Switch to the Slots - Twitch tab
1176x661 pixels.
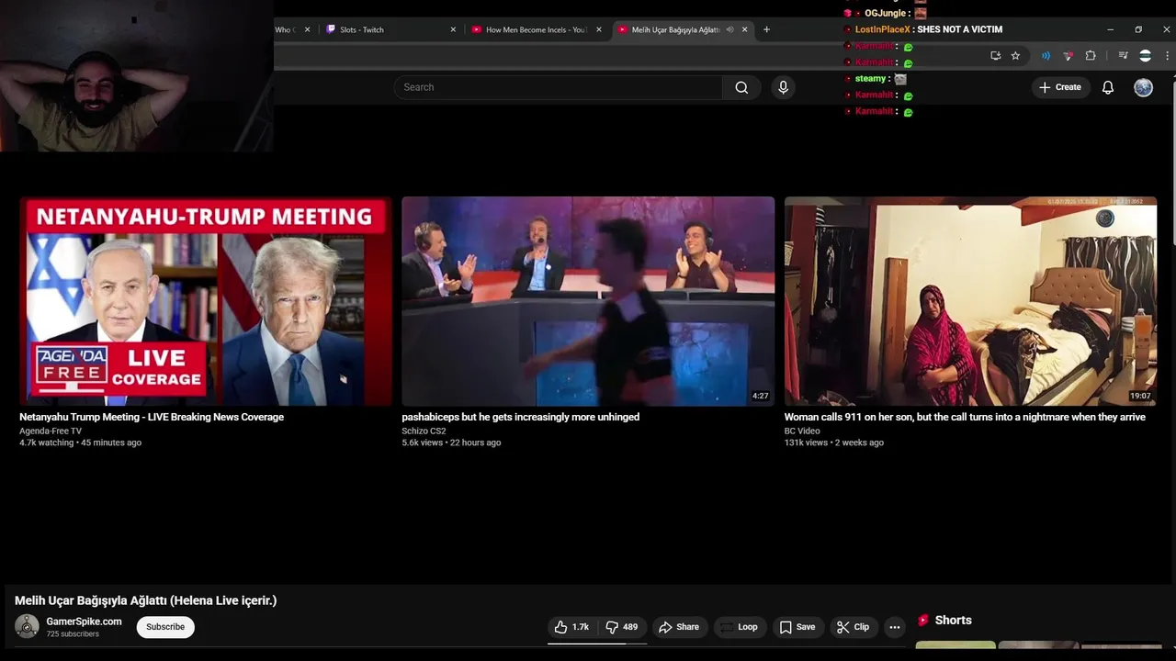click(390, 29)
